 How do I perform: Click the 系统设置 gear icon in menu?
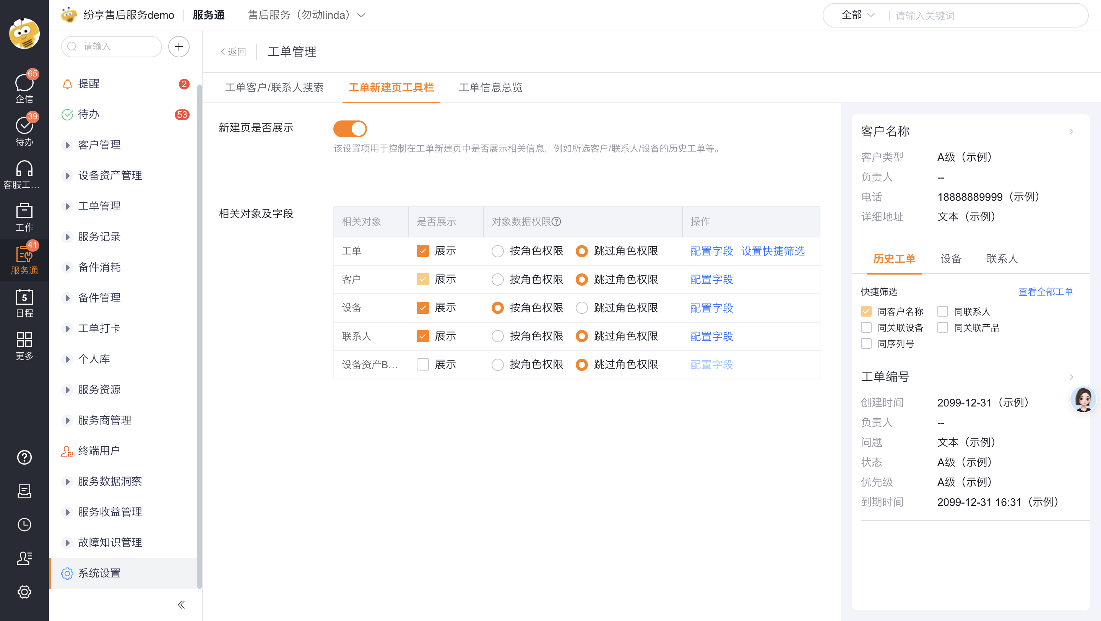click(67, 573)
